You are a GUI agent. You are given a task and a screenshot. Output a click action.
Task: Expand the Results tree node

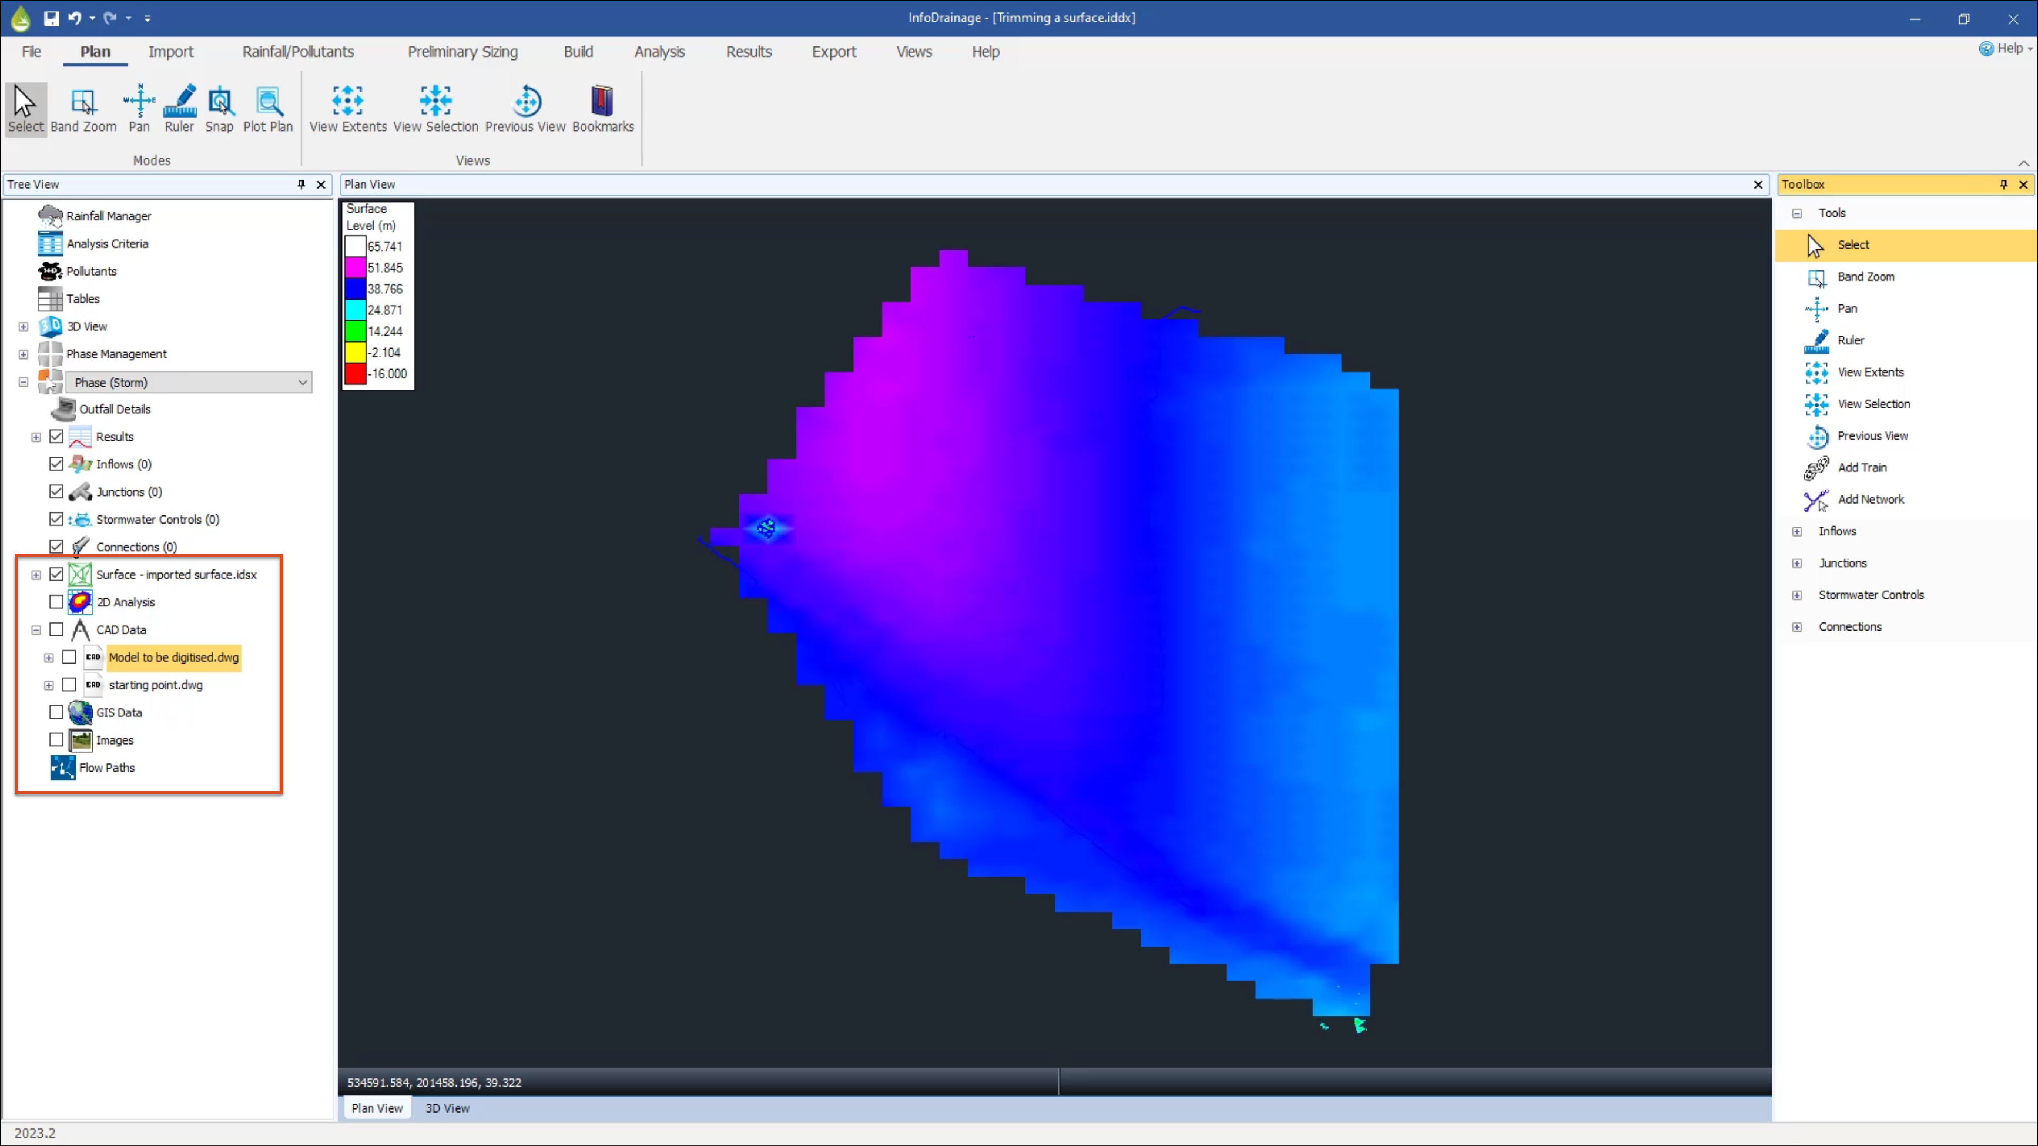[x=36, y=437]
